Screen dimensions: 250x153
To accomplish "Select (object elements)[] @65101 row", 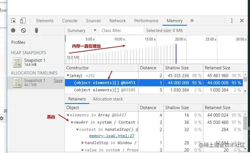I will 154,90.
